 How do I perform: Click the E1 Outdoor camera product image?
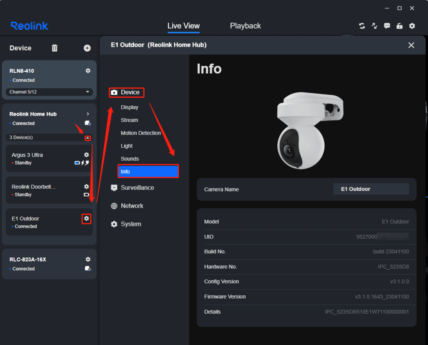coord(310,131)
